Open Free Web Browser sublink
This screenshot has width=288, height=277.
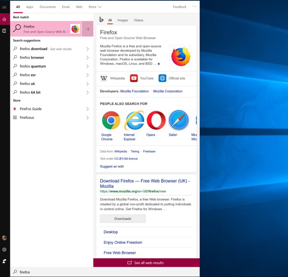coord(120,253)
